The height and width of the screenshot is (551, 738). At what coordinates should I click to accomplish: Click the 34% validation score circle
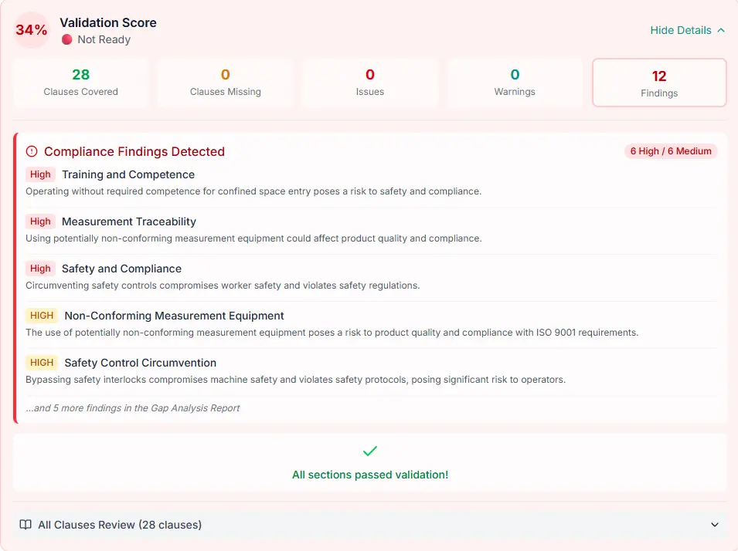32,30
